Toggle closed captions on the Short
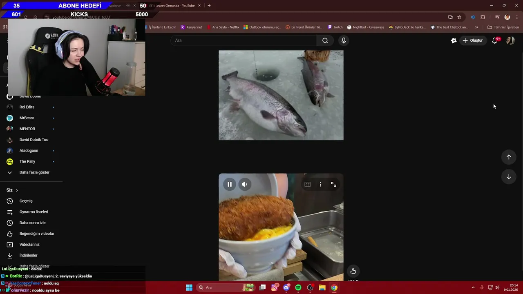 308,184
